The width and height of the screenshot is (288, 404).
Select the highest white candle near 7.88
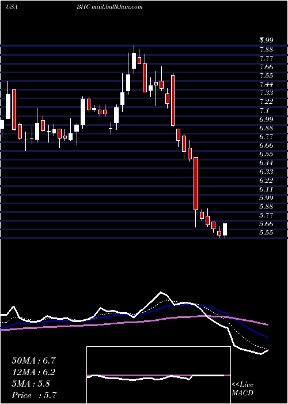(134, 61)
